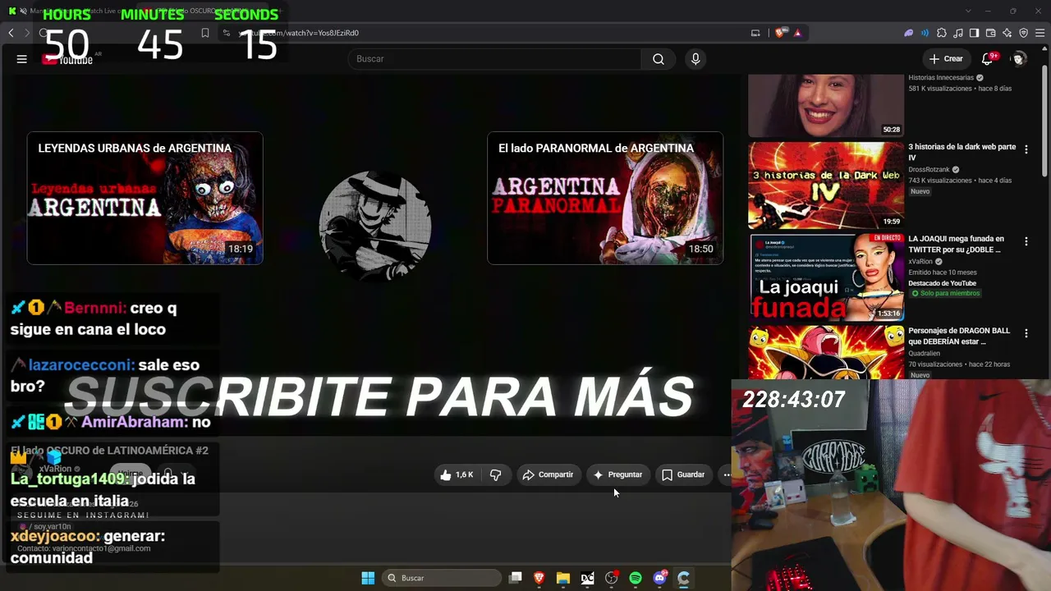
Task: Dislike the video with thumbs down
Action: 495,474
